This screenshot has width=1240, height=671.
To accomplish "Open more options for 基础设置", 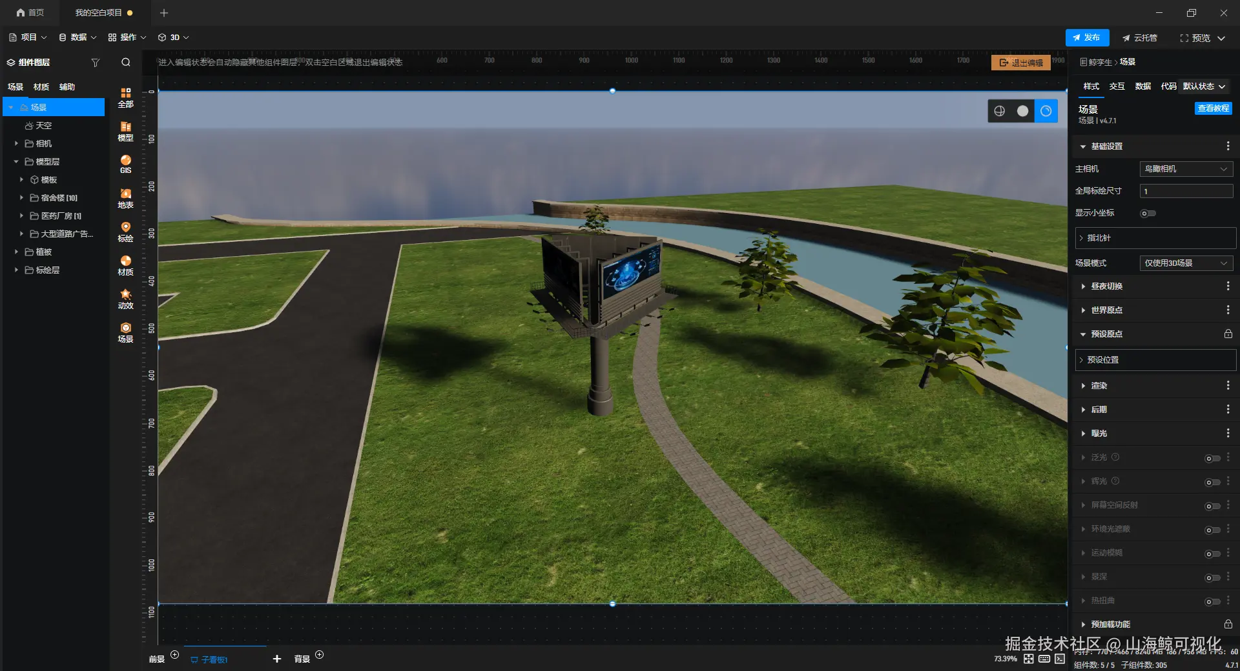I will tap(1228, 146).
